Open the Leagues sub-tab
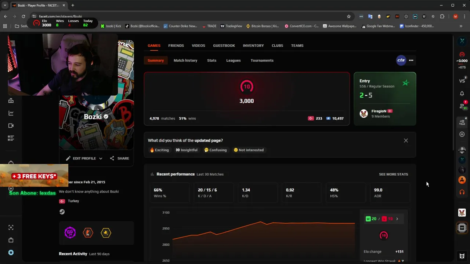This screenshot has width=470, height=264. coord(234,60)
